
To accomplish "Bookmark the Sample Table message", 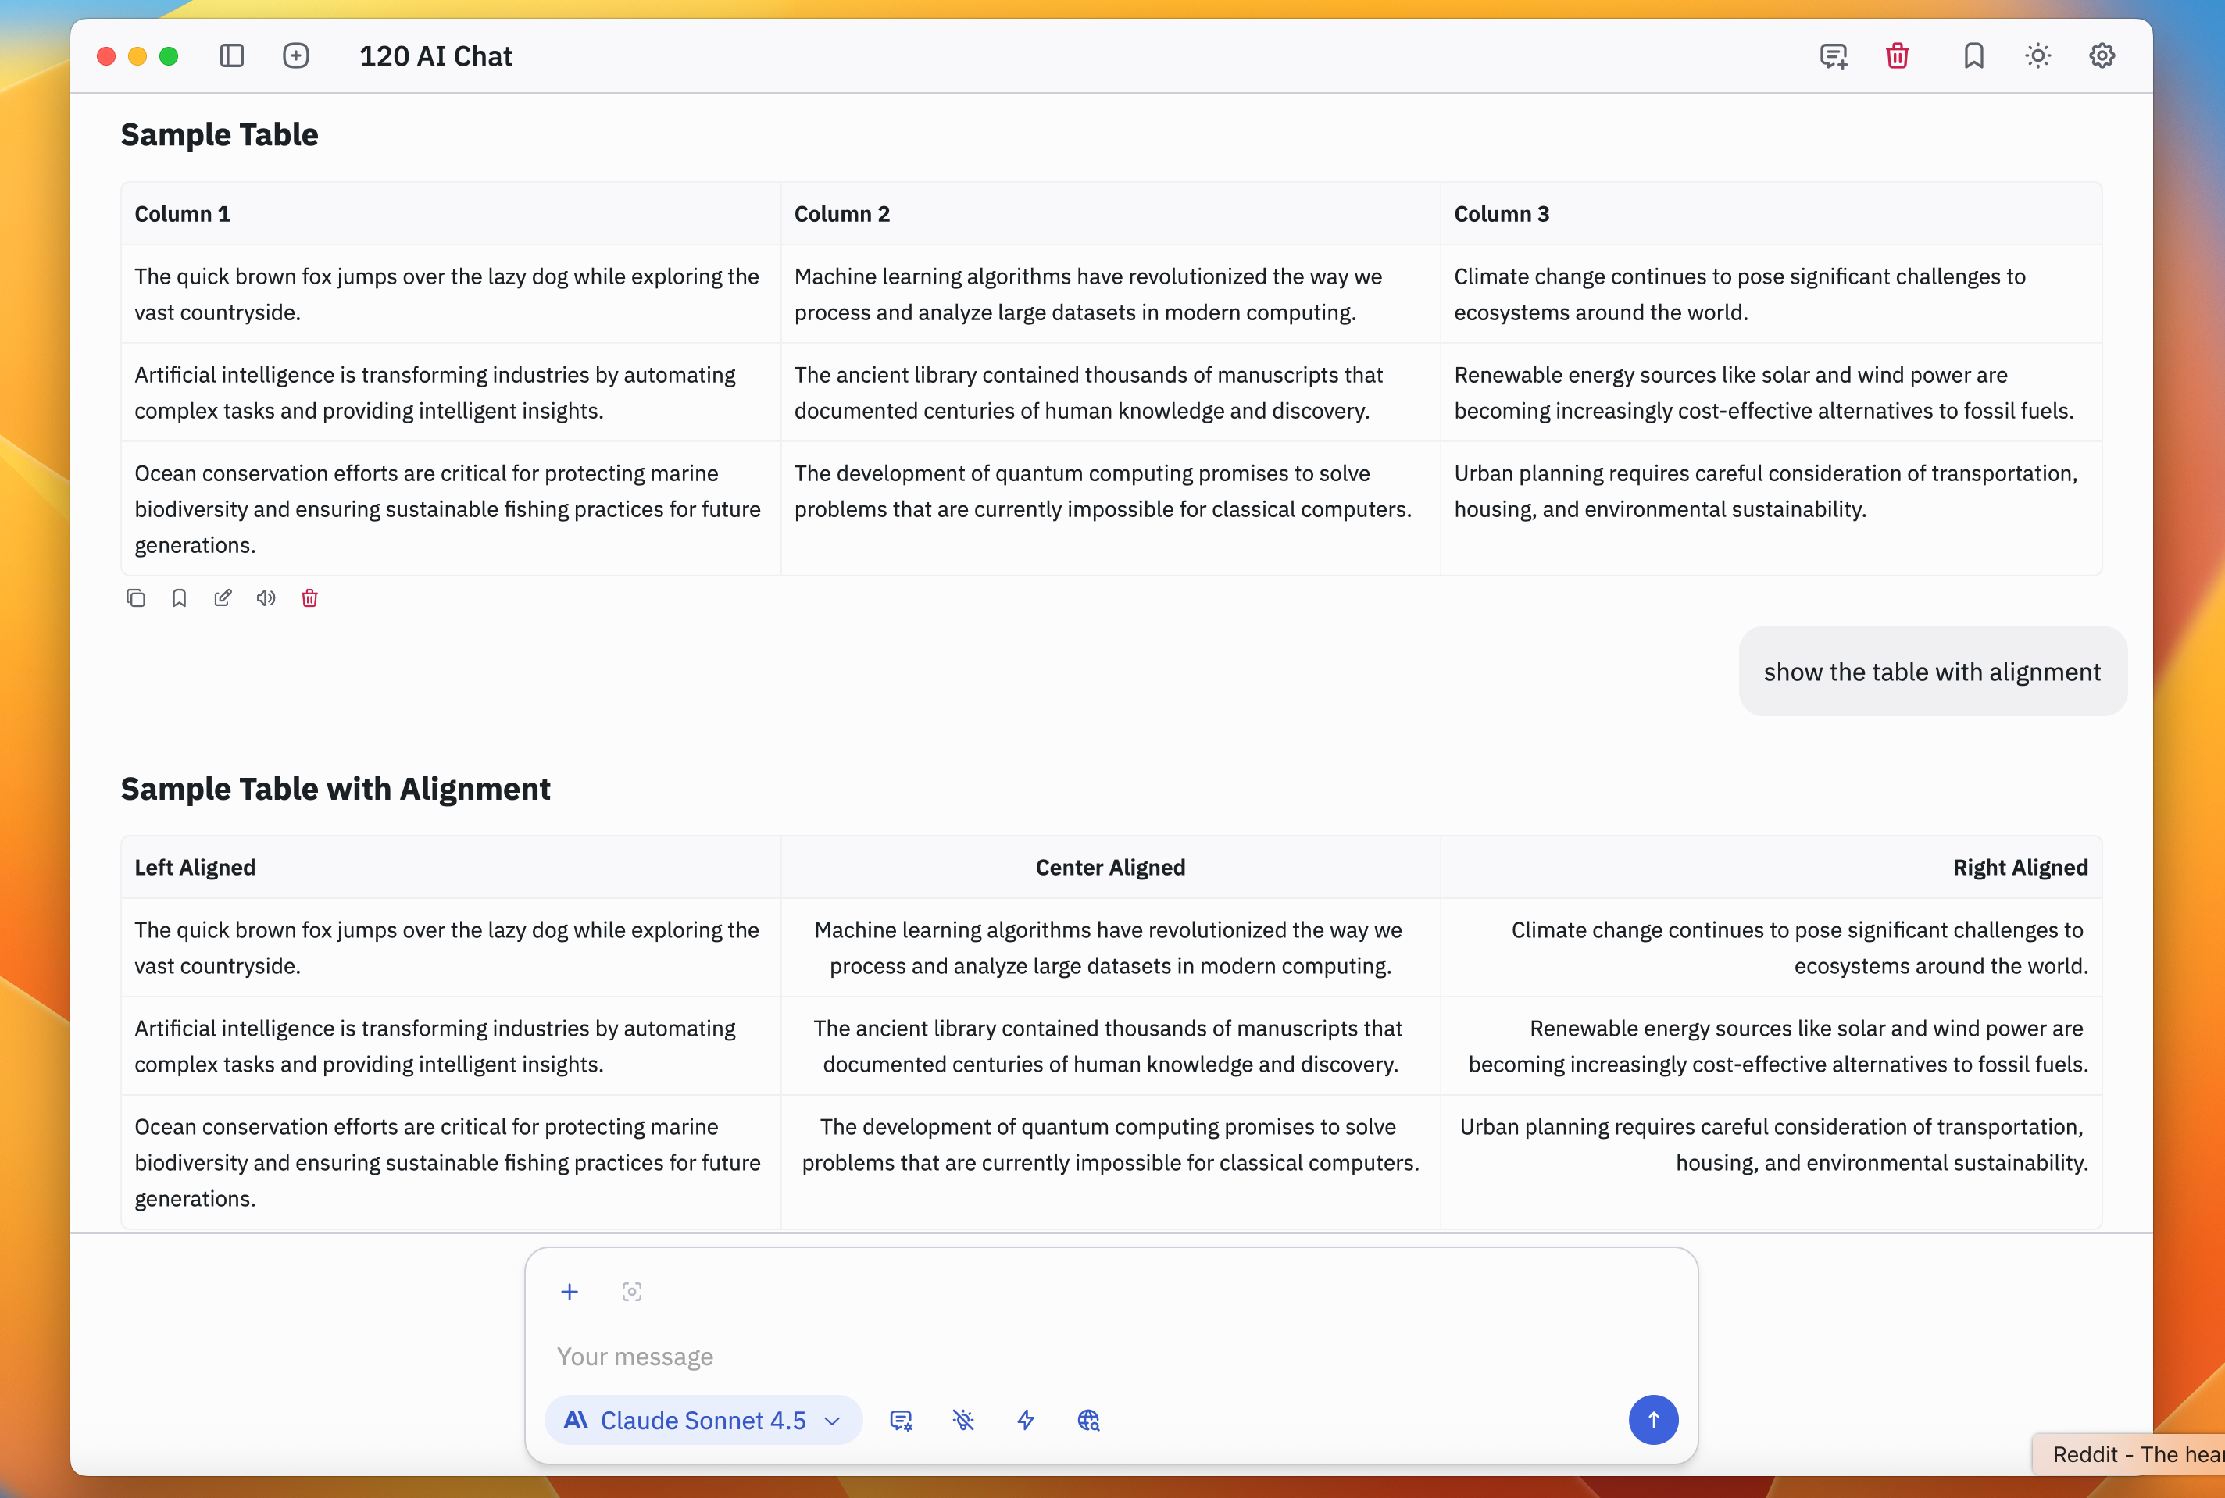I will click(x=179, y=598).
